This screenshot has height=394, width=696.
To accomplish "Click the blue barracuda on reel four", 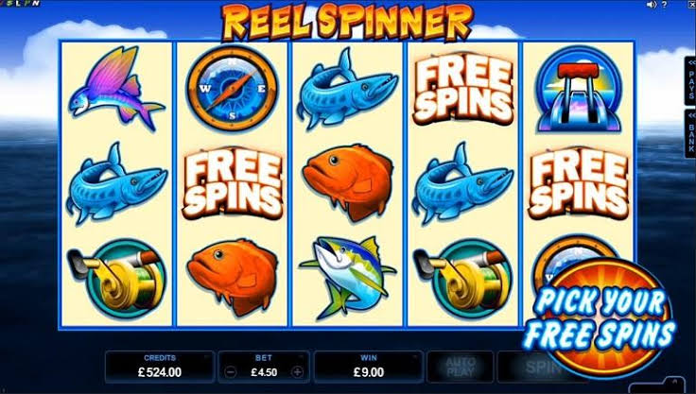I will point(462,182).
